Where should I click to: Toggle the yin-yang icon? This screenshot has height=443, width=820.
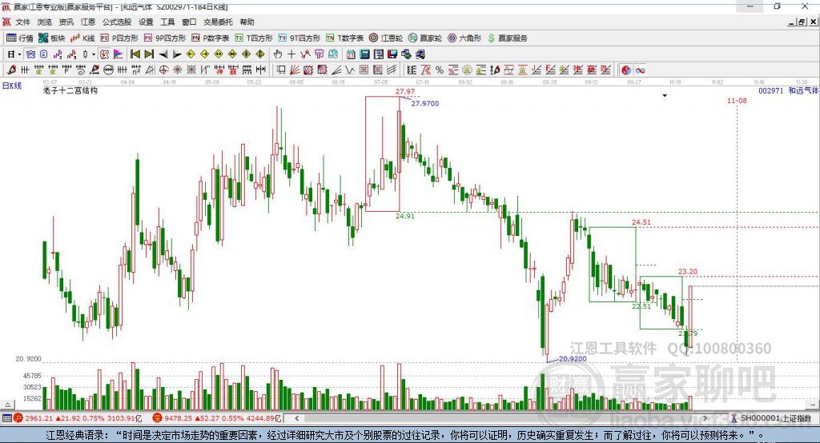click(x=626, y=70)
